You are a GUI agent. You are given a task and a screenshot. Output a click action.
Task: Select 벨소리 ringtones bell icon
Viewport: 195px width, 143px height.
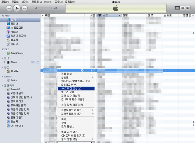tap(8, 40)
